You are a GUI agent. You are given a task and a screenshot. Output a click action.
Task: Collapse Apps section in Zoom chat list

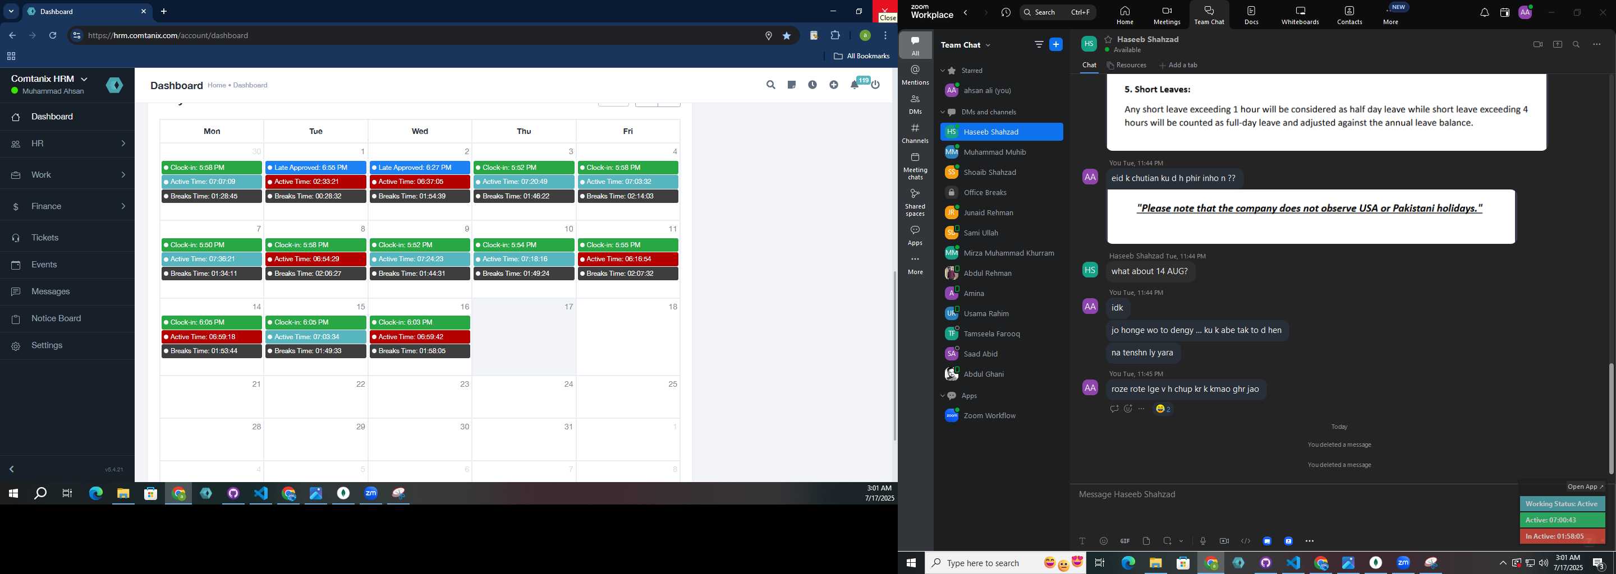[x=942, y=396]
